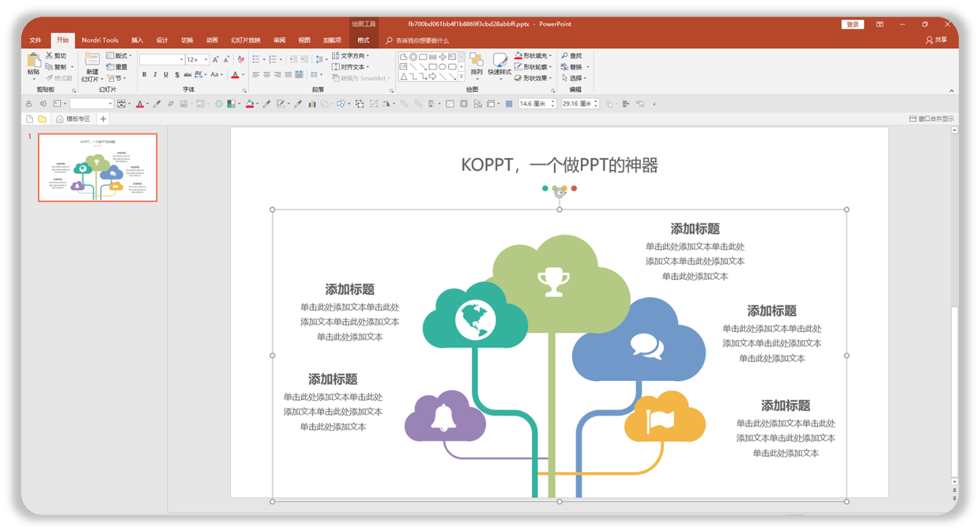Decrease font size with smaller A
Screen dimensions: 980x532
coord(227,59)
